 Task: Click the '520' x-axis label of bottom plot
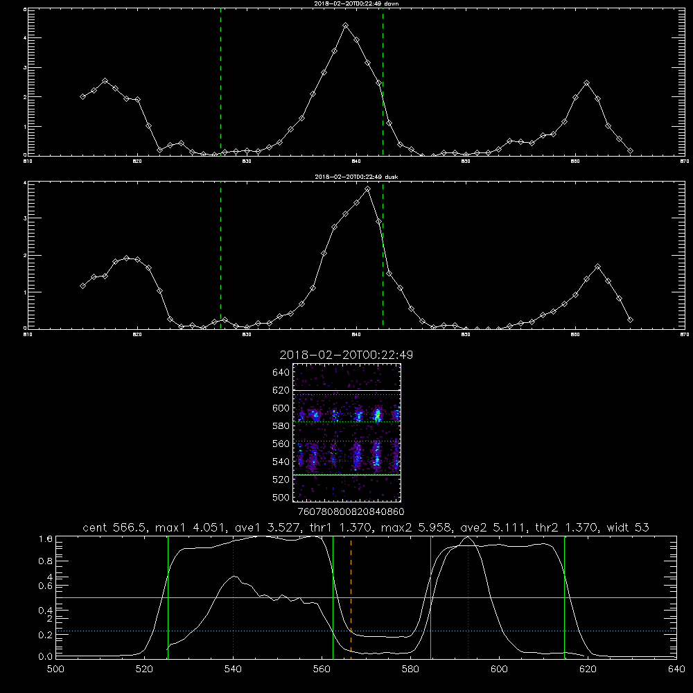(145, 669)
